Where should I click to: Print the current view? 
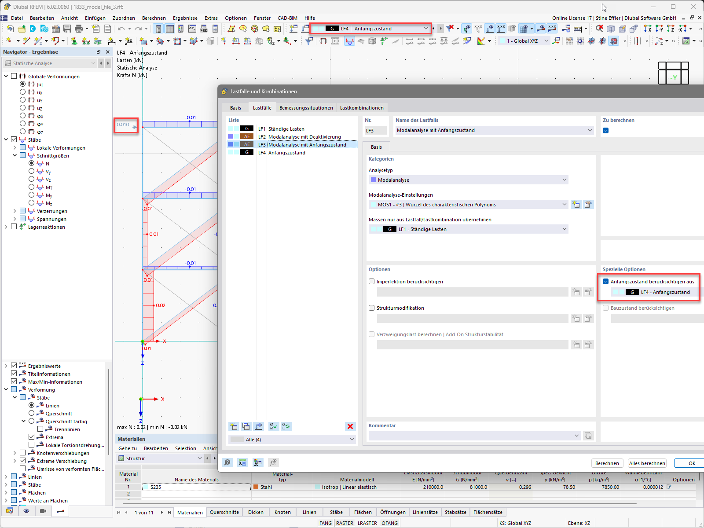click(78, 28)
